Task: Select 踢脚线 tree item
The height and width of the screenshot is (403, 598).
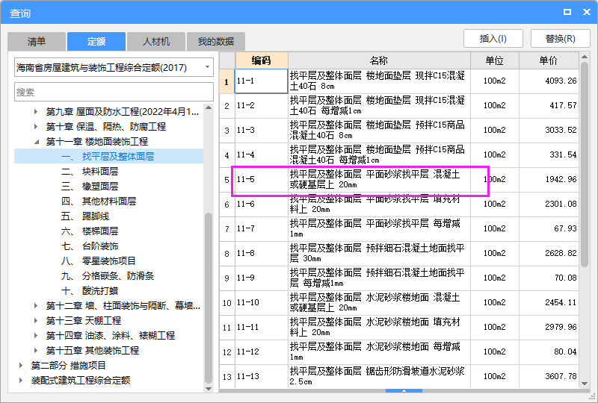Action: pos(94,216)
